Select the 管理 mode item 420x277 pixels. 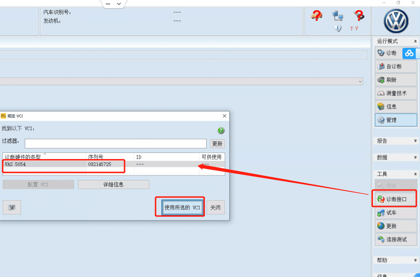click(x=396, y=120)
